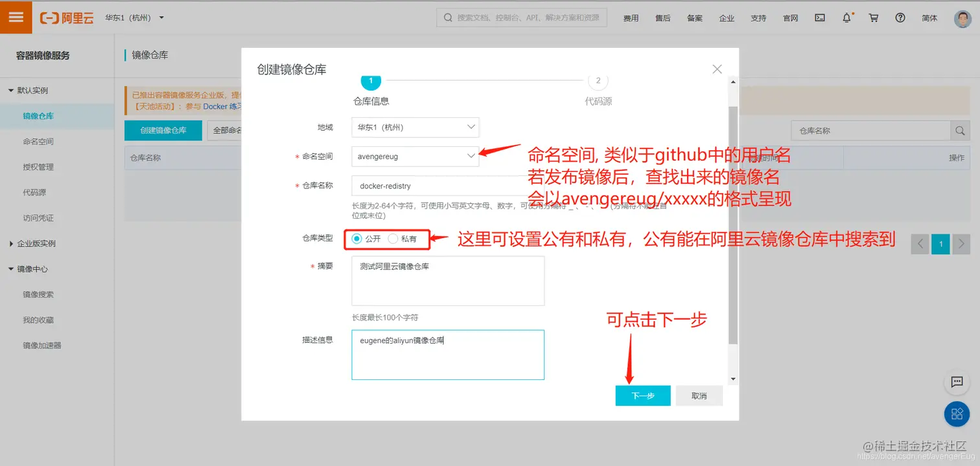
Task: Open the 命名空间 dropdown showing avengereug
Action: [414, 156]
